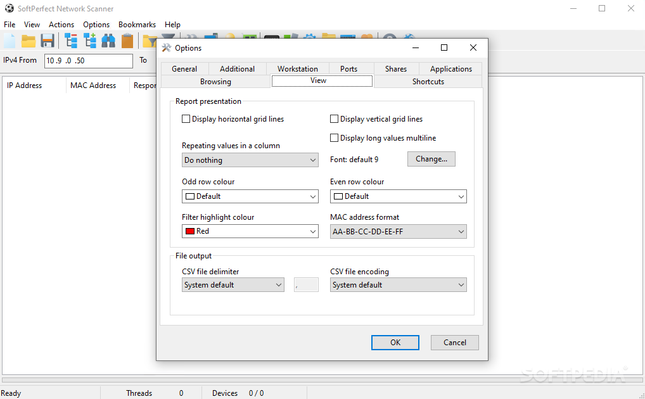Switch to the Shortcuts tab

428,82
